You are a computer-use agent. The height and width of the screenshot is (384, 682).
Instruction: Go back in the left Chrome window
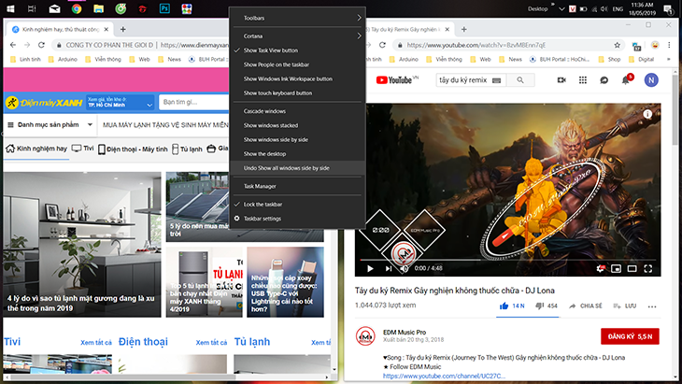point(13,45)
